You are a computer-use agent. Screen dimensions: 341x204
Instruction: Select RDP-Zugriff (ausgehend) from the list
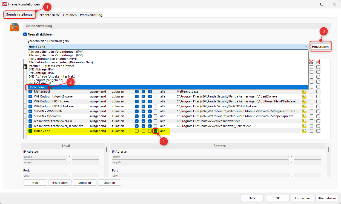[x=46, y=80]
